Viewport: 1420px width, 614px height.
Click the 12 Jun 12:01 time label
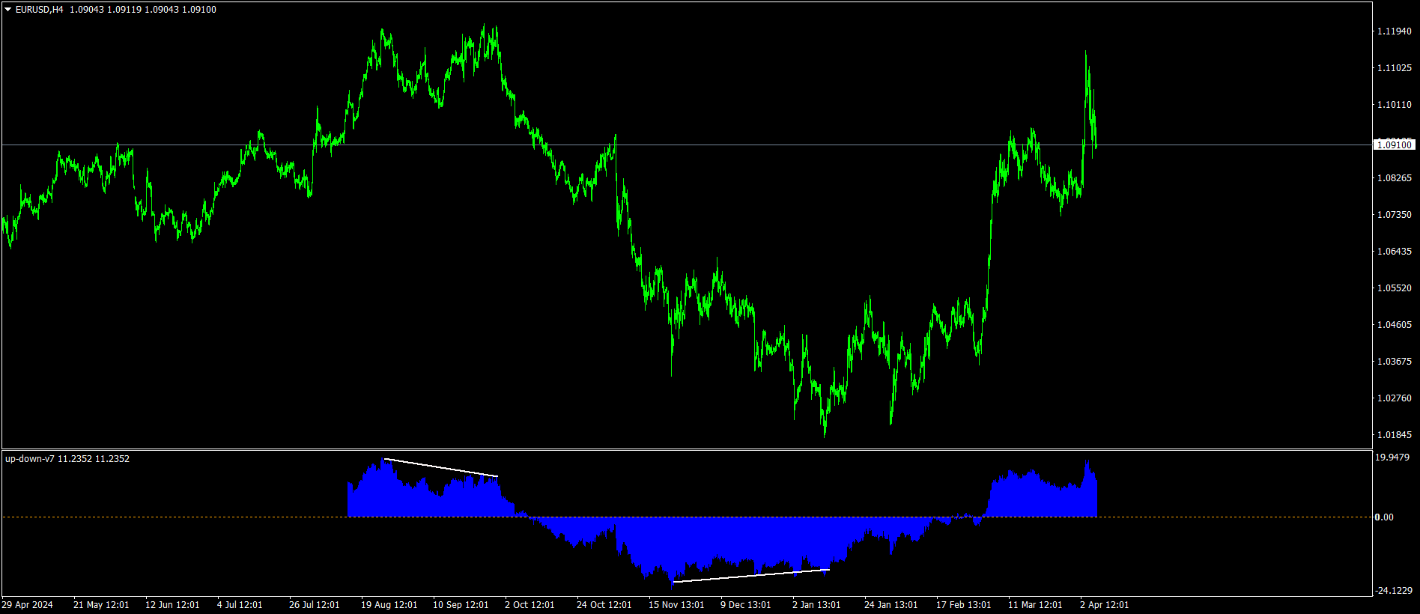(172, 604)
